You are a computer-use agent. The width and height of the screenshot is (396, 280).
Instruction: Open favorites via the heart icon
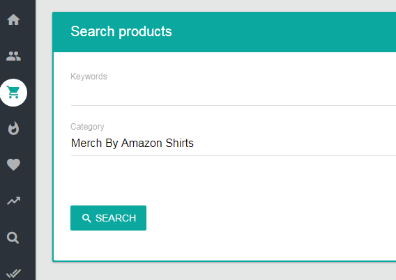[x=13, y=164]
